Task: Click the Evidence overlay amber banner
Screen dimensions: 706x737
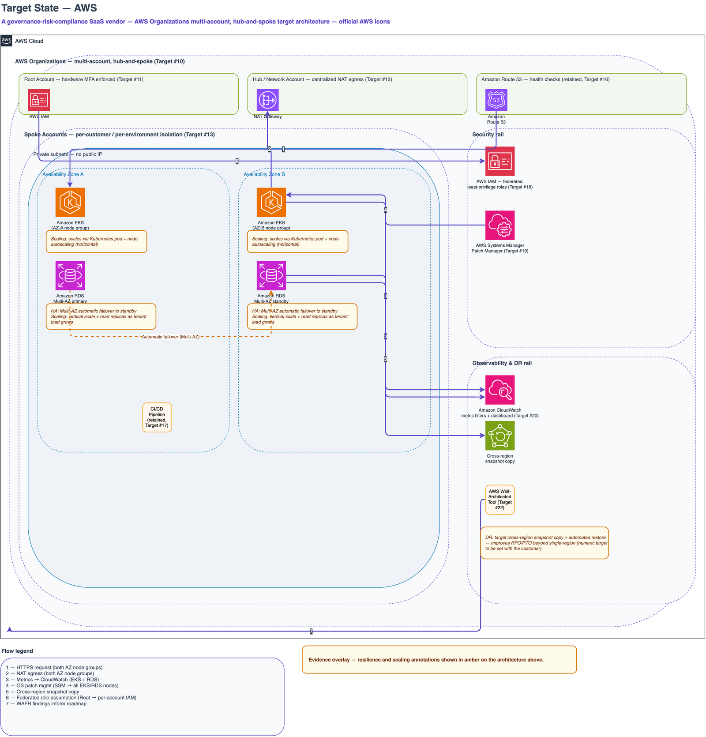Action: [x=439, y=660]
